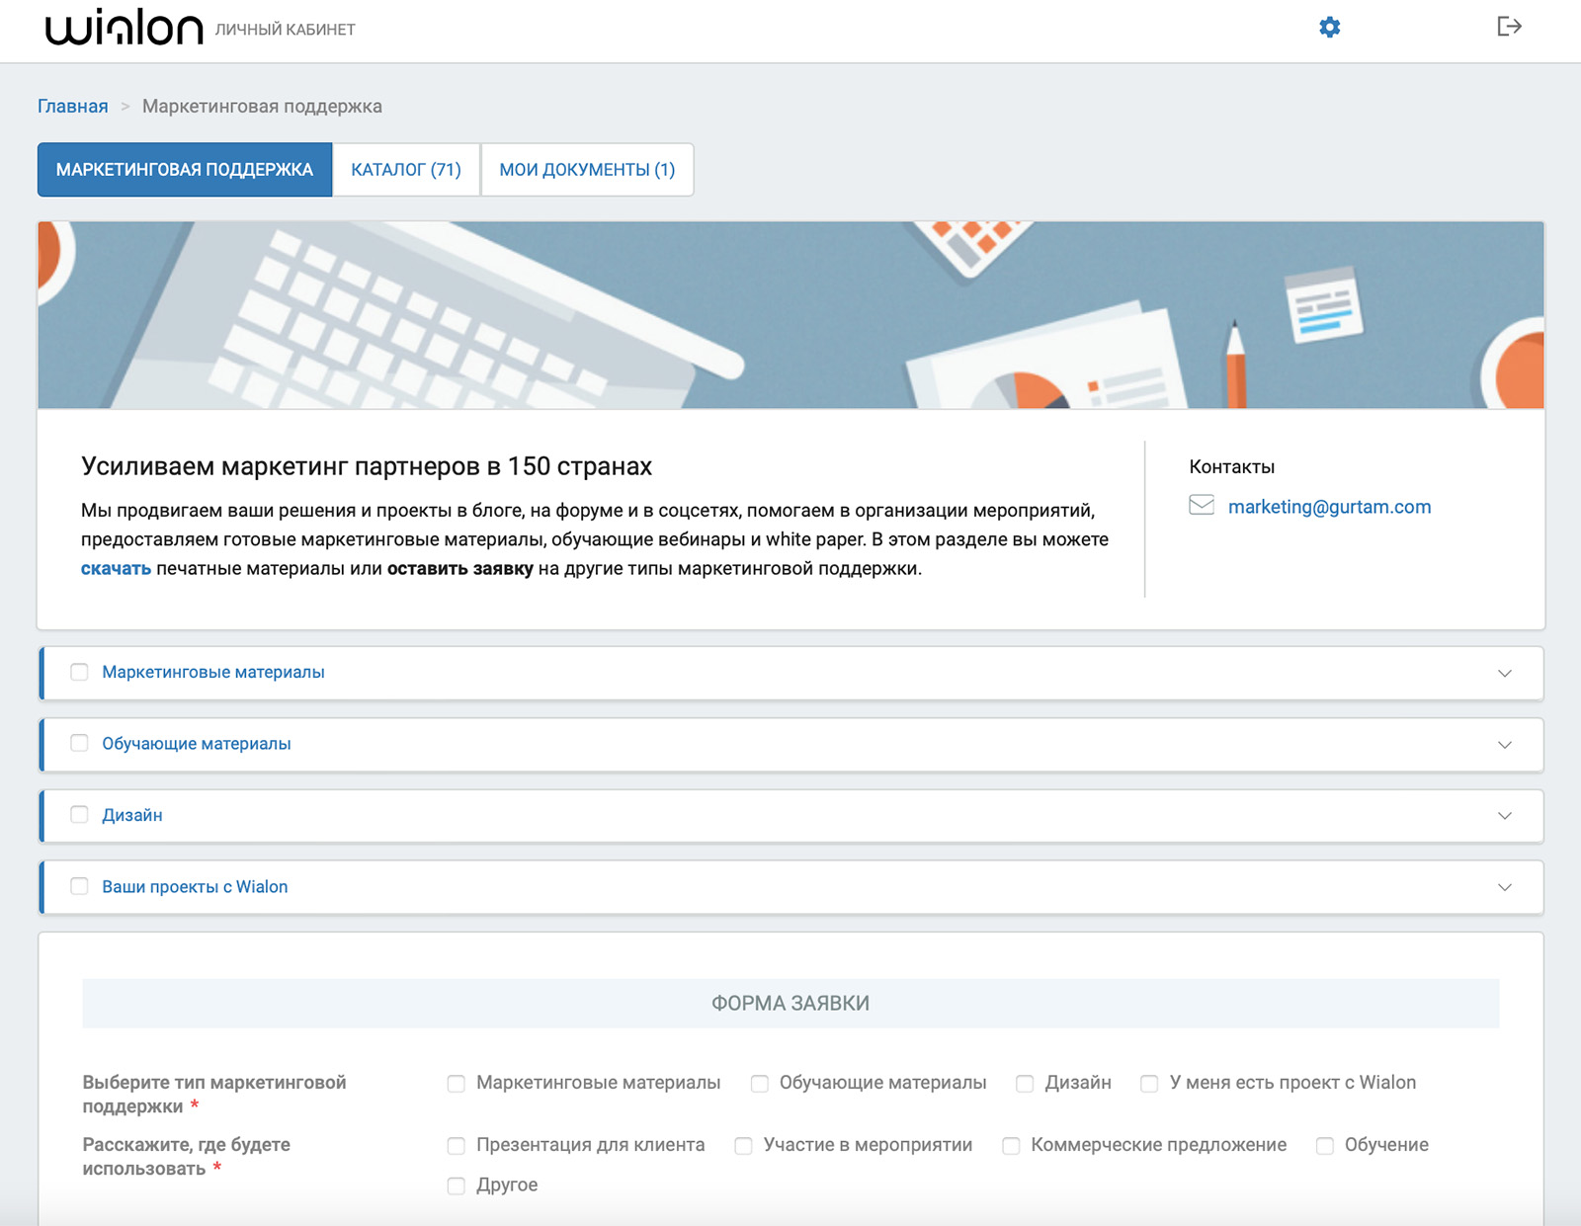
Task: Select the Другое checkbox
Action: (x=456, y=1185)
